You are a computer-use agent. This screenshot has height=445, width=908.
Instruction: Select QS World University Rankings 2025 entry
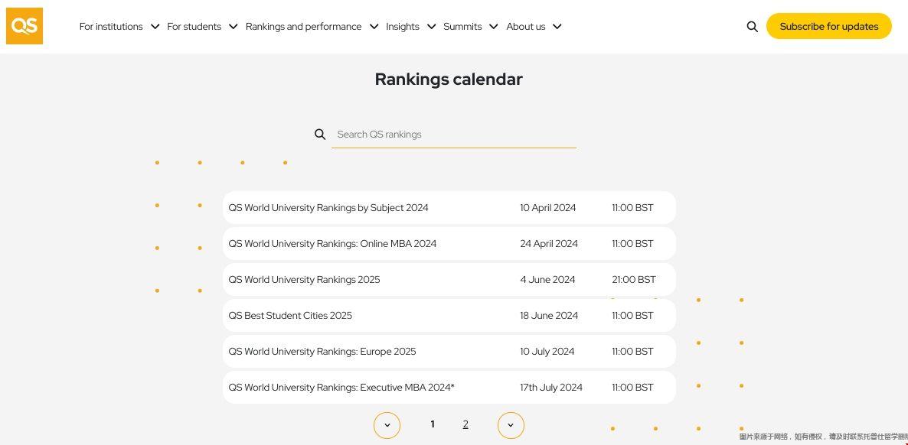[x=304, y=280]
